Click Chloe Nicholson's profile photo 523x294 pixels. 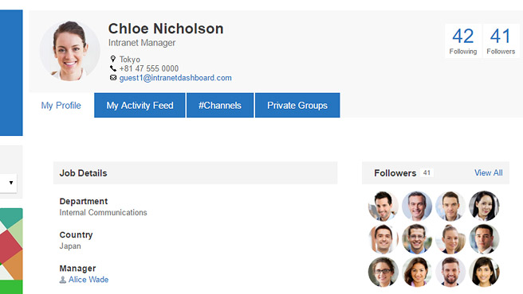[69, 51]
